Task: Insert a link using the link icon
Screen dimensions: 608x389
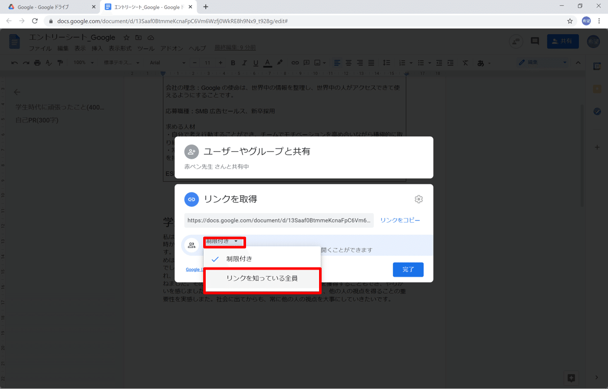Action: [x=295, y=63]
